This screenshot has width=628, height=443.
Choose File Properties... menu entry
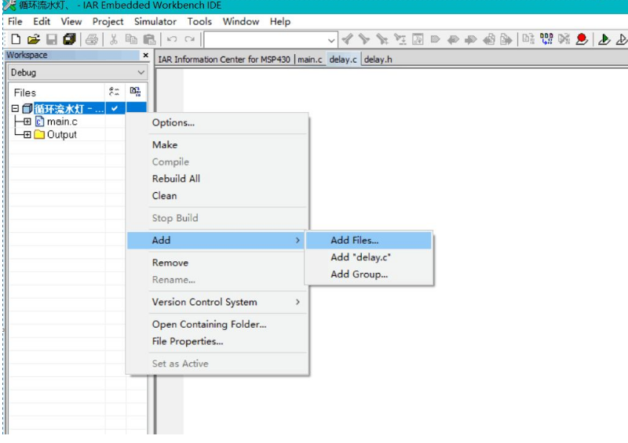(x=217, y=341)
